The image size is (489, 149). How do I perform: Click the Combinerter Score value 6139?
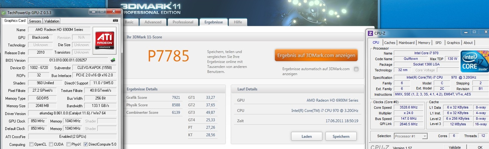coord(176,113)
